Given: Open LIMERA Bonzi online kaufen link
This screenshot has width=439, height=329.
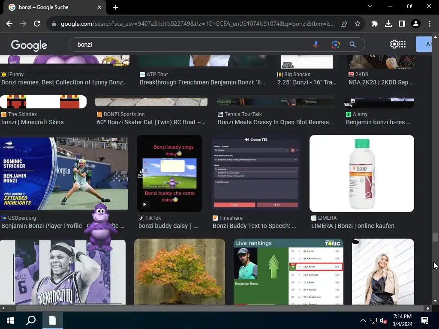Looking at the screenshot, I should [x=353, y=226].
